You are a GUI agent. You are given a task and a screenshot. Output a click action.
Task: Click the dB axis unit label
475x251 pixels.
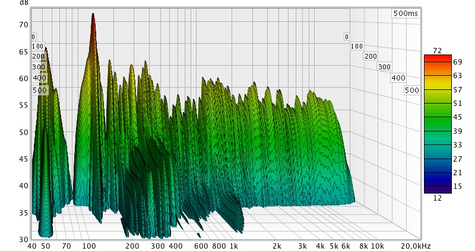pyautogui.click(x=23, y=2)
